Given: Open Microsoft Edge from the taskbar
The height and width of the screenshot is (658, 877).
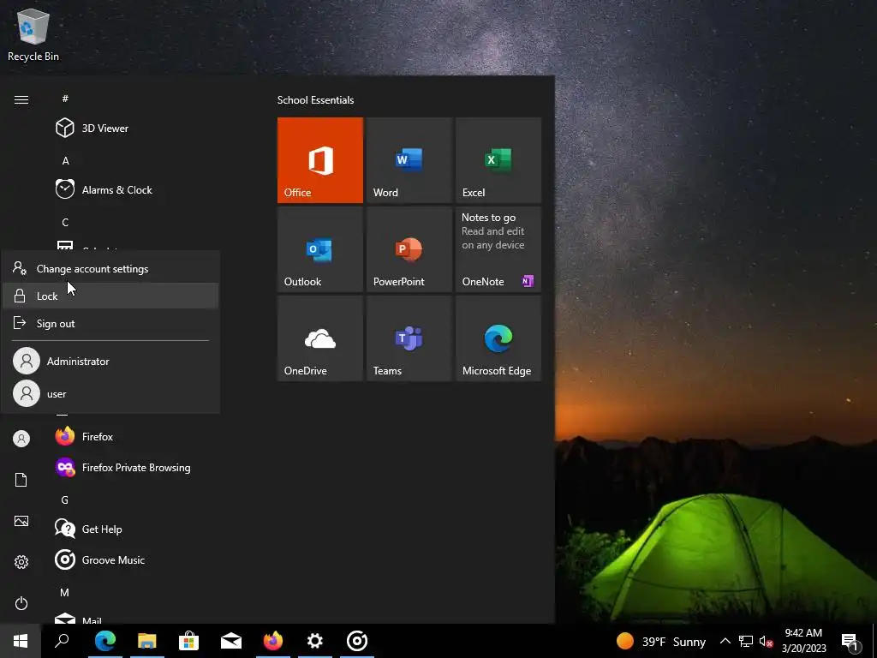Looking at the screenshot, I should coord(104,641).
